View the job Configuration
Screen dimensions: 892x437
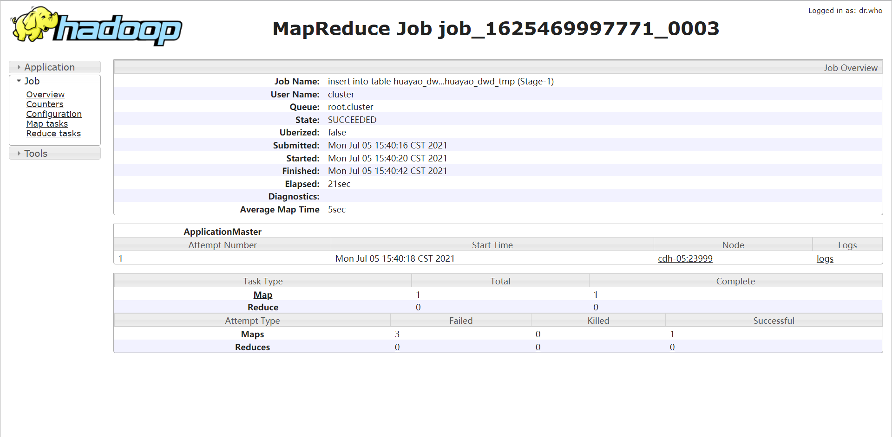tap(54, 114)
